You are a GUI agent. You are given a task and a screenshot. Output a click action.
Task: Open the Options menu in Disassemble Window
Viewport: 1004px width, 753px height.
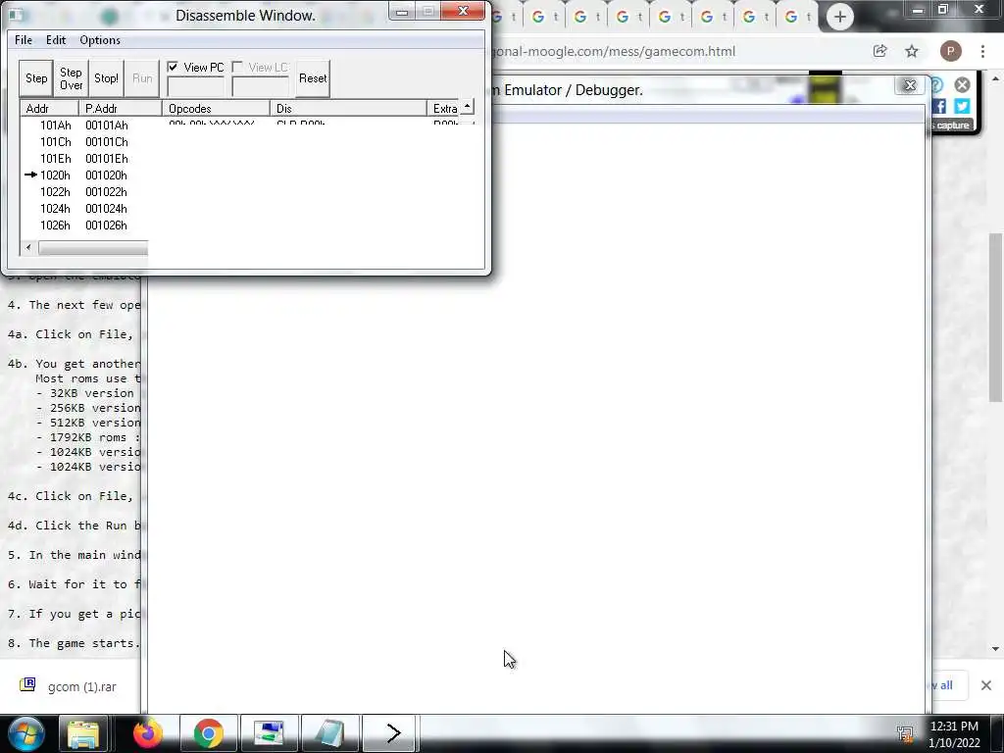100,39
